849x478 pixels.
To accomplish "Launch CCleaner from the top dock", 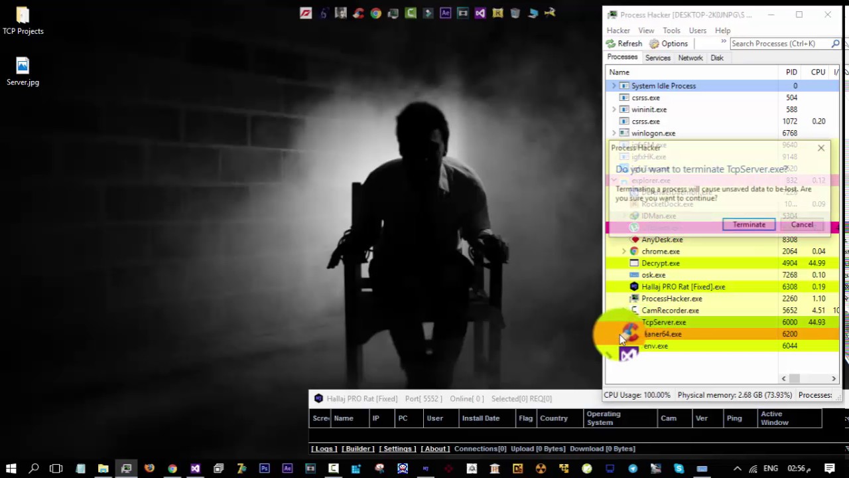I will click(358, 13).
